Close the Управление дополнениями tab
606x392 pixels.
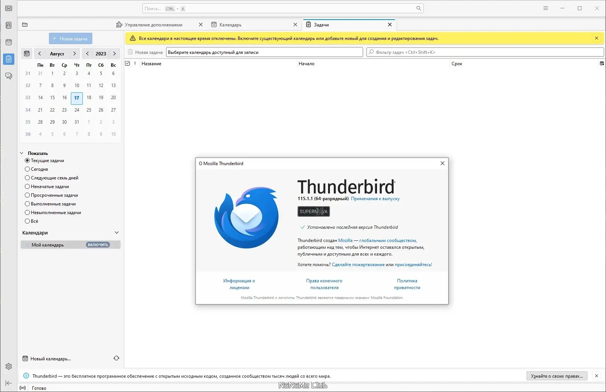click(x=201, y=25)
